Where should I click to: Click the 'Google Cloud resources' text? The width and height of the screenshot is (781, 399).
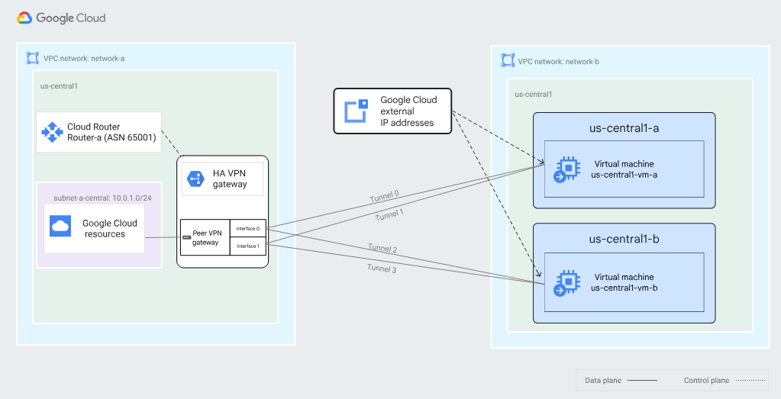coord(110,228)
